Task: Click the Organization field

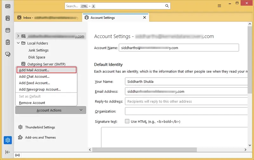Action: click(186, 111)
